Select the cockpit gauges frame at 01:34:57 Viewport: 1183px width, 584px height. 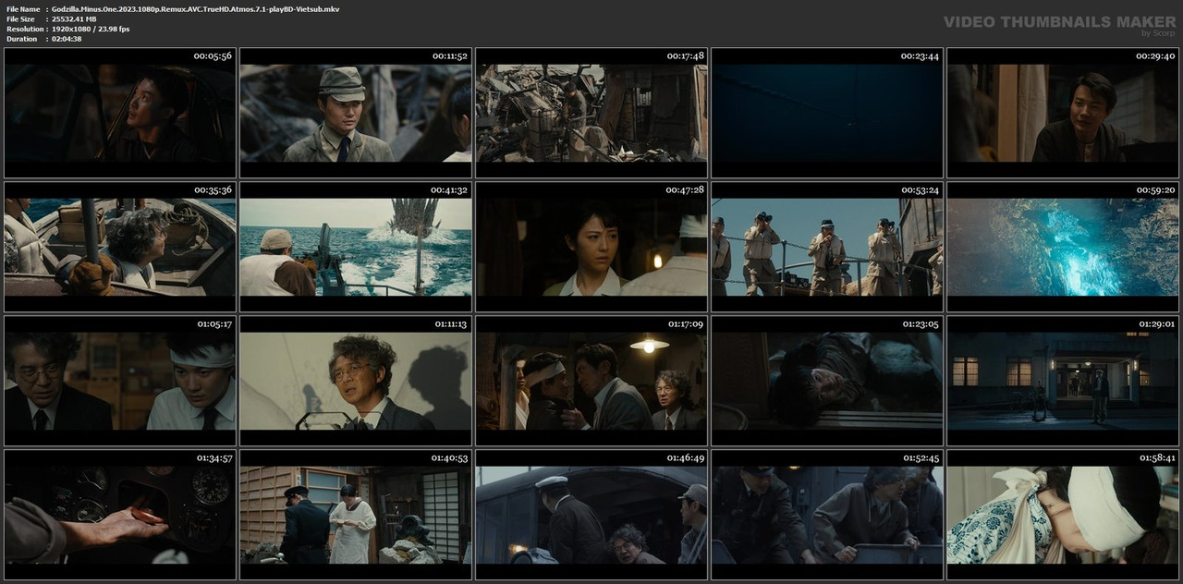(120, 515)
